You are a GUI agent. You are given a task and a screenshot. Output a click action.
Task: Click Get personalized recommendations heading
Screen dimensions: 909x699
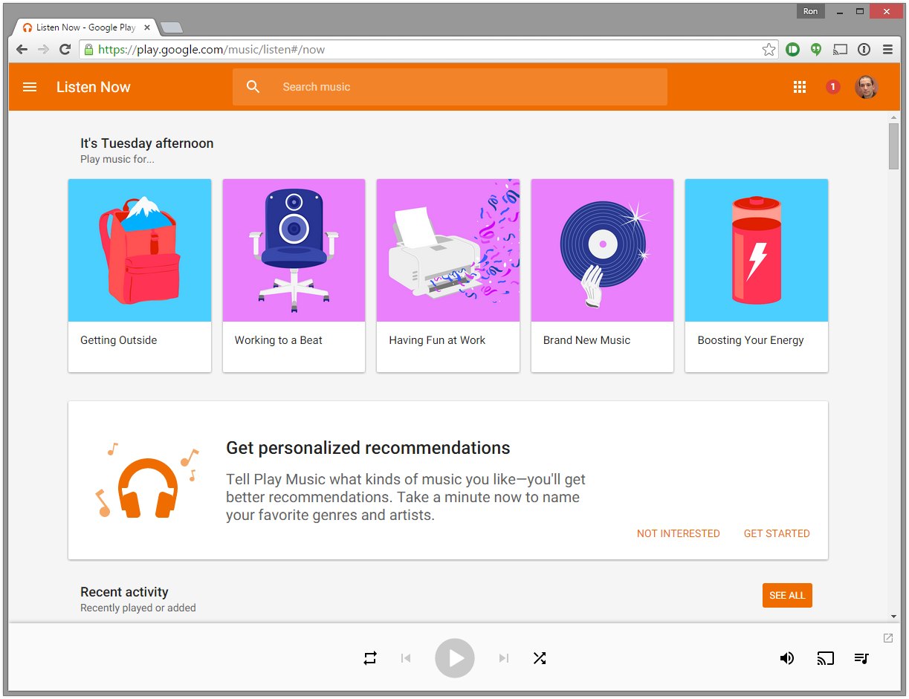tap(368, 448)
